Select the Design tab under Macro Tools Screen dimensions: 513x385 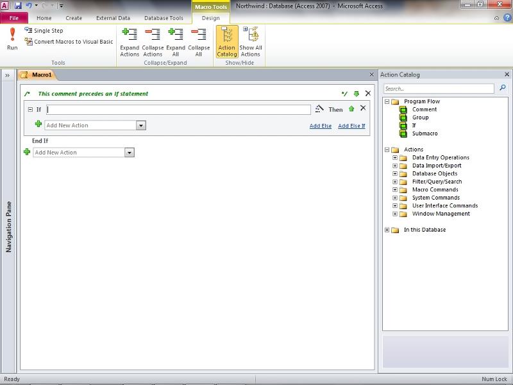click(x=211, y=18)
